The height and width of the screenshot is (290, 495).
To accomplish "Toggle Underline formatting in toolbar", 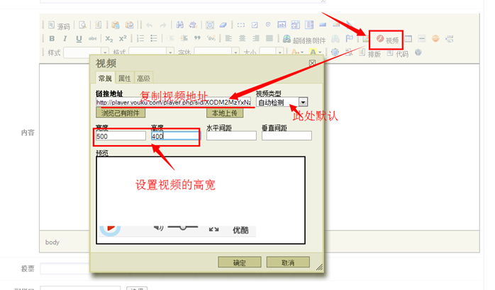I will (79, 39).
